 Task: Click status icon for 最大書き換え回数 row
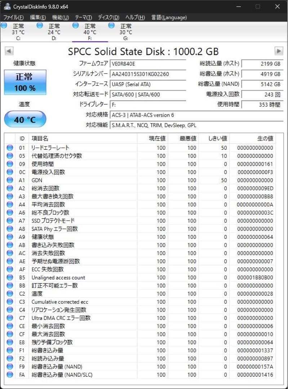(10, 196)
